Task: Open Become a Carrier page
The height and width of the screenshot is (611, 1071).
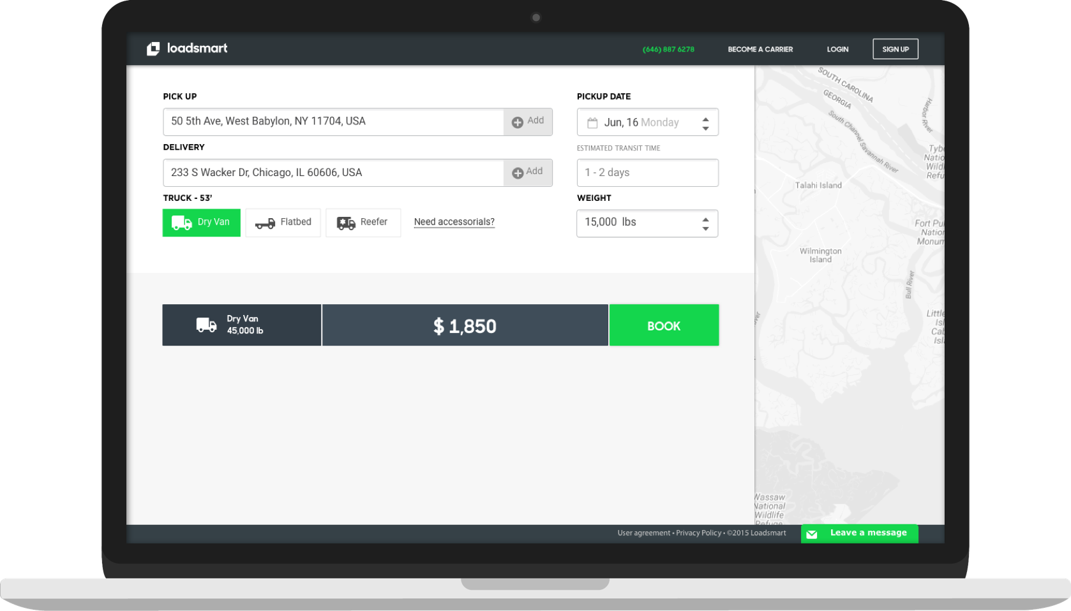Action: pyautogui.click(x=760, y=49)
